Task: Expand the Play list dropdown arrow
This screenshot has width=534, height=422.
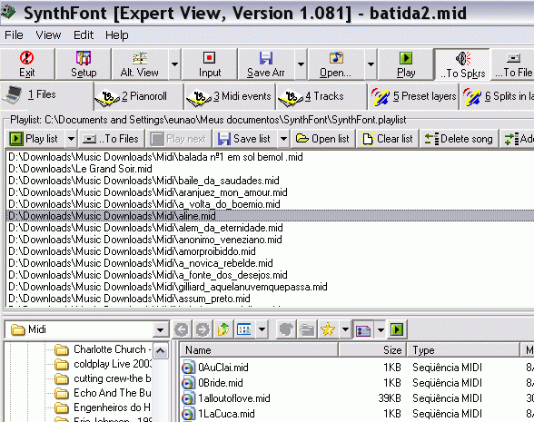Action: 71,139
